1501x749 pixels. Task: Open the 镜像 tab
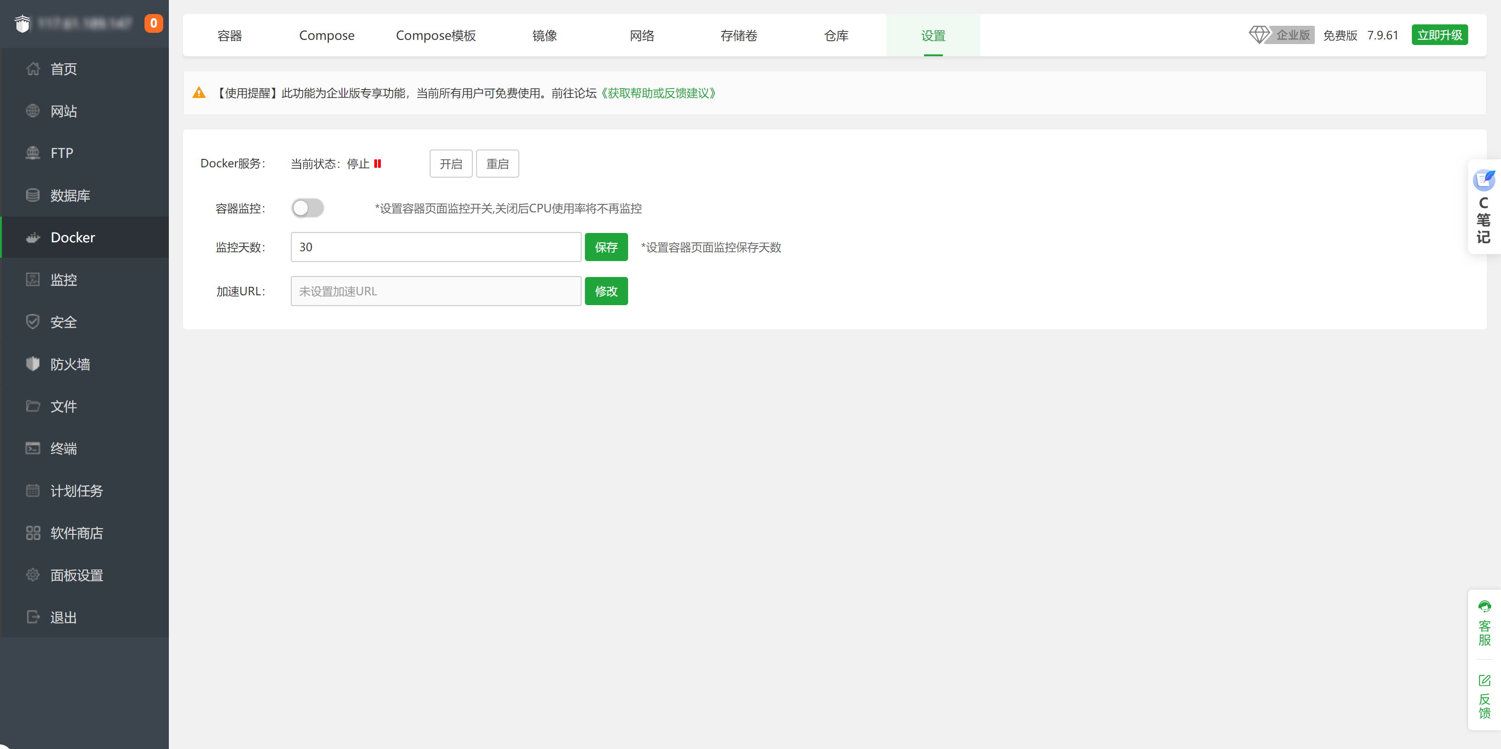pos(545,36)
